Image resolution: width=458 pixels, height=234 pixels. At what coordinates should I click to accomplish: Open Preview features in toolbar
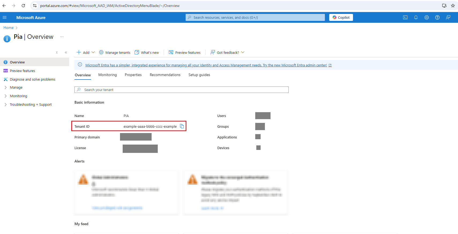pos(185,52)
